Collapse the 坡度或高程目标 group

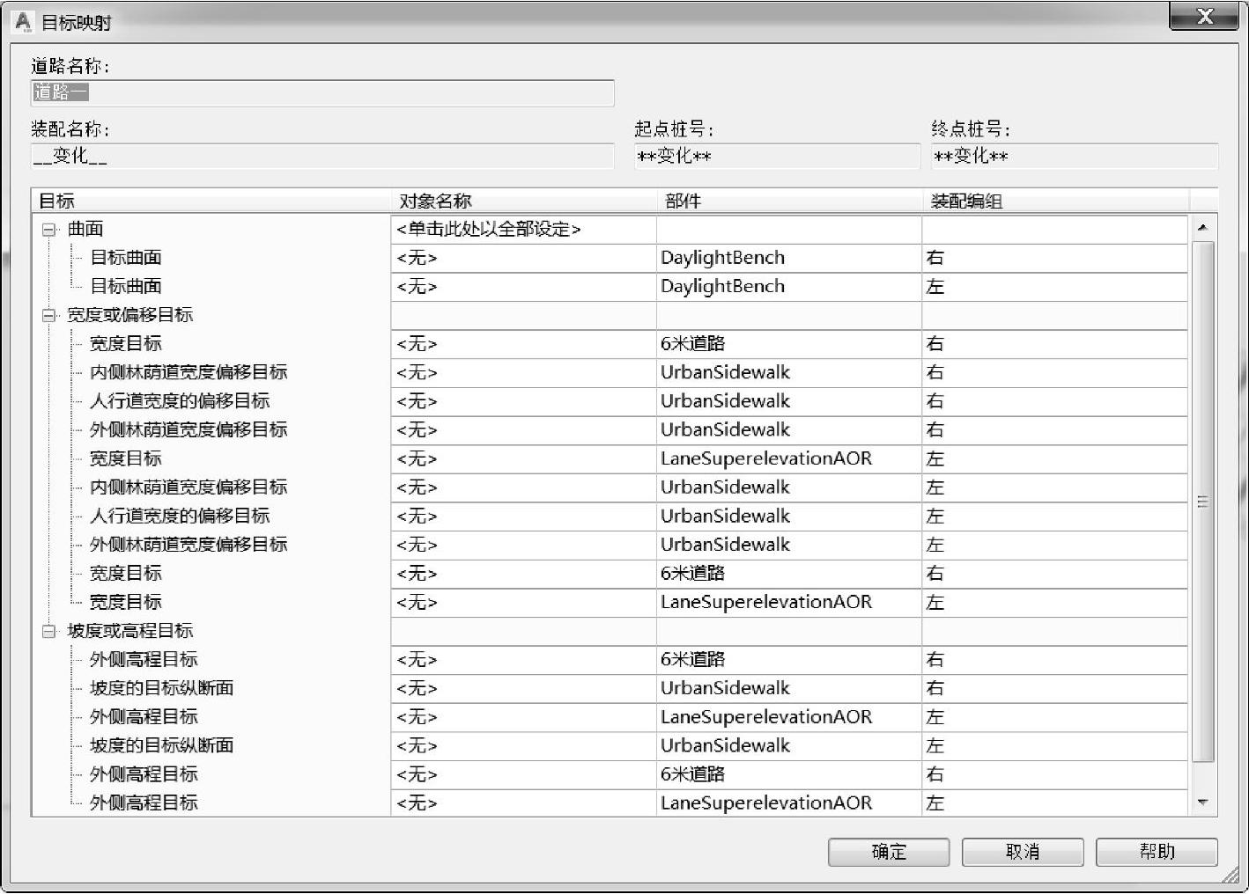click(49, 631)
